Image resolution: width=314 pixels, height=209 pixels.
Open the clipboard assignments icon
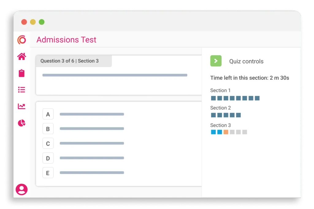(21, 73)
